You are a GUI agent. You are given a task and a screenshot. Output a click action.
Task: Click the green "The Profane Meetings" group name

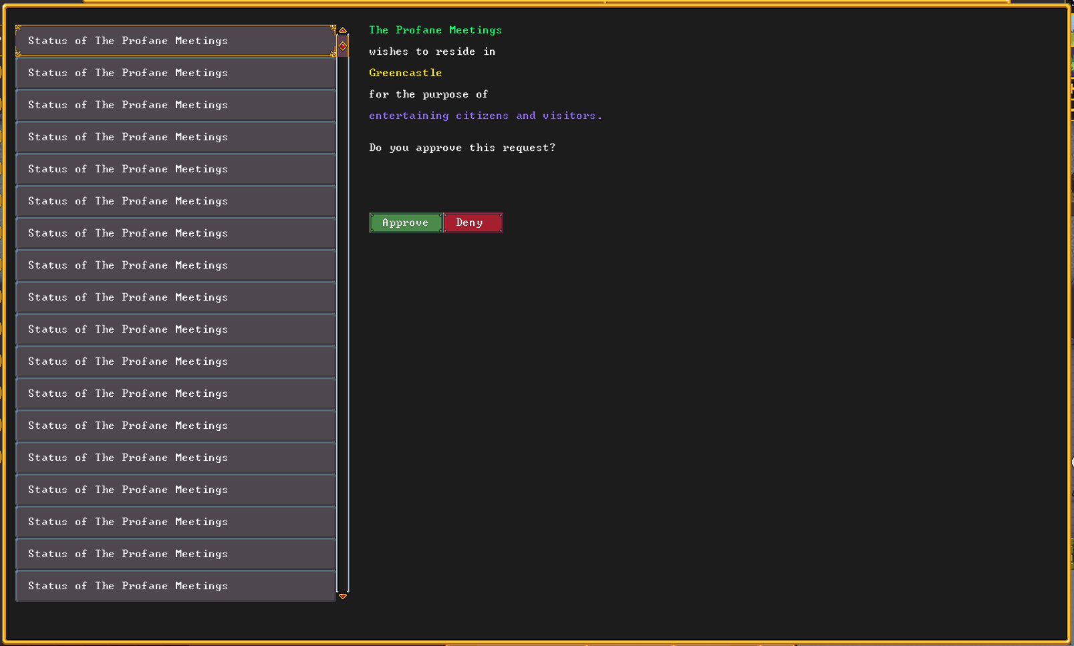click(435, 30)
